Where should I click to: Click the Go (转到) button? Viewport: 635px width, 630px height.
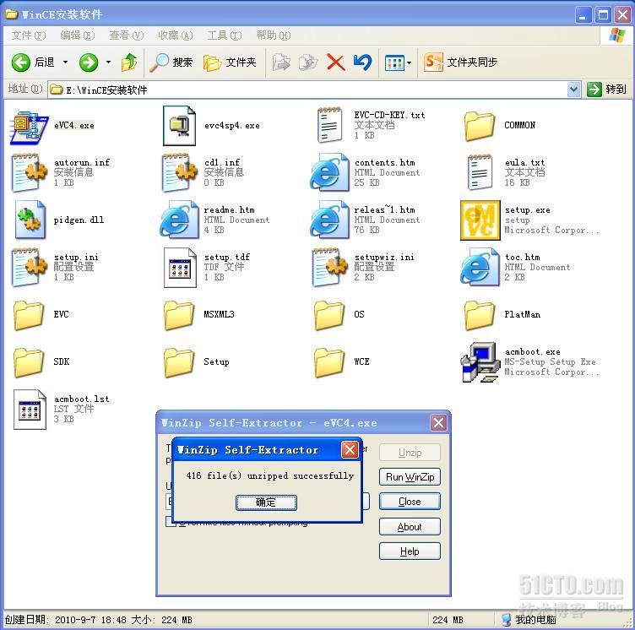tap(607, 90)
